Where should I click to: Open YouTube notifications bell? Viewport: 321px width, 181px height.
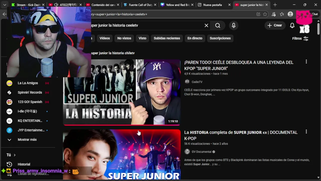coord(292,25)
